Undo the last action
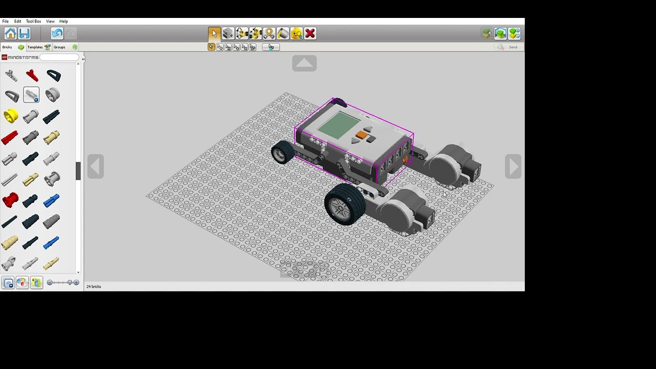 click(x=57, y=34)
